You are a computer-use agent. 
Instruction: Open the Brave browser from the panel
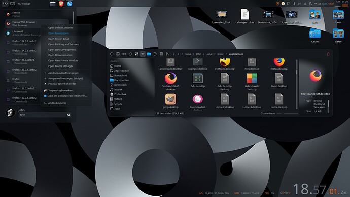click(61, 4)
